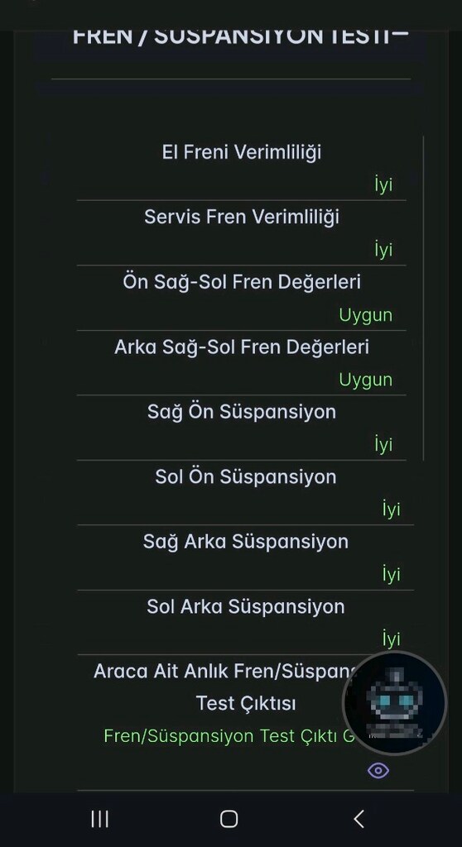
Task: Select the Sağ Ön Süspansiyon item
Action: tap(241, 428)
